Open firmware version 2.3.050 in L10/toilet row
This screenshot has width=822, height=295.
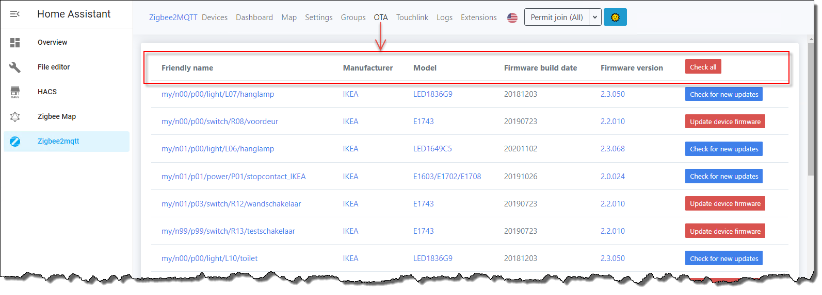[613, 258]
